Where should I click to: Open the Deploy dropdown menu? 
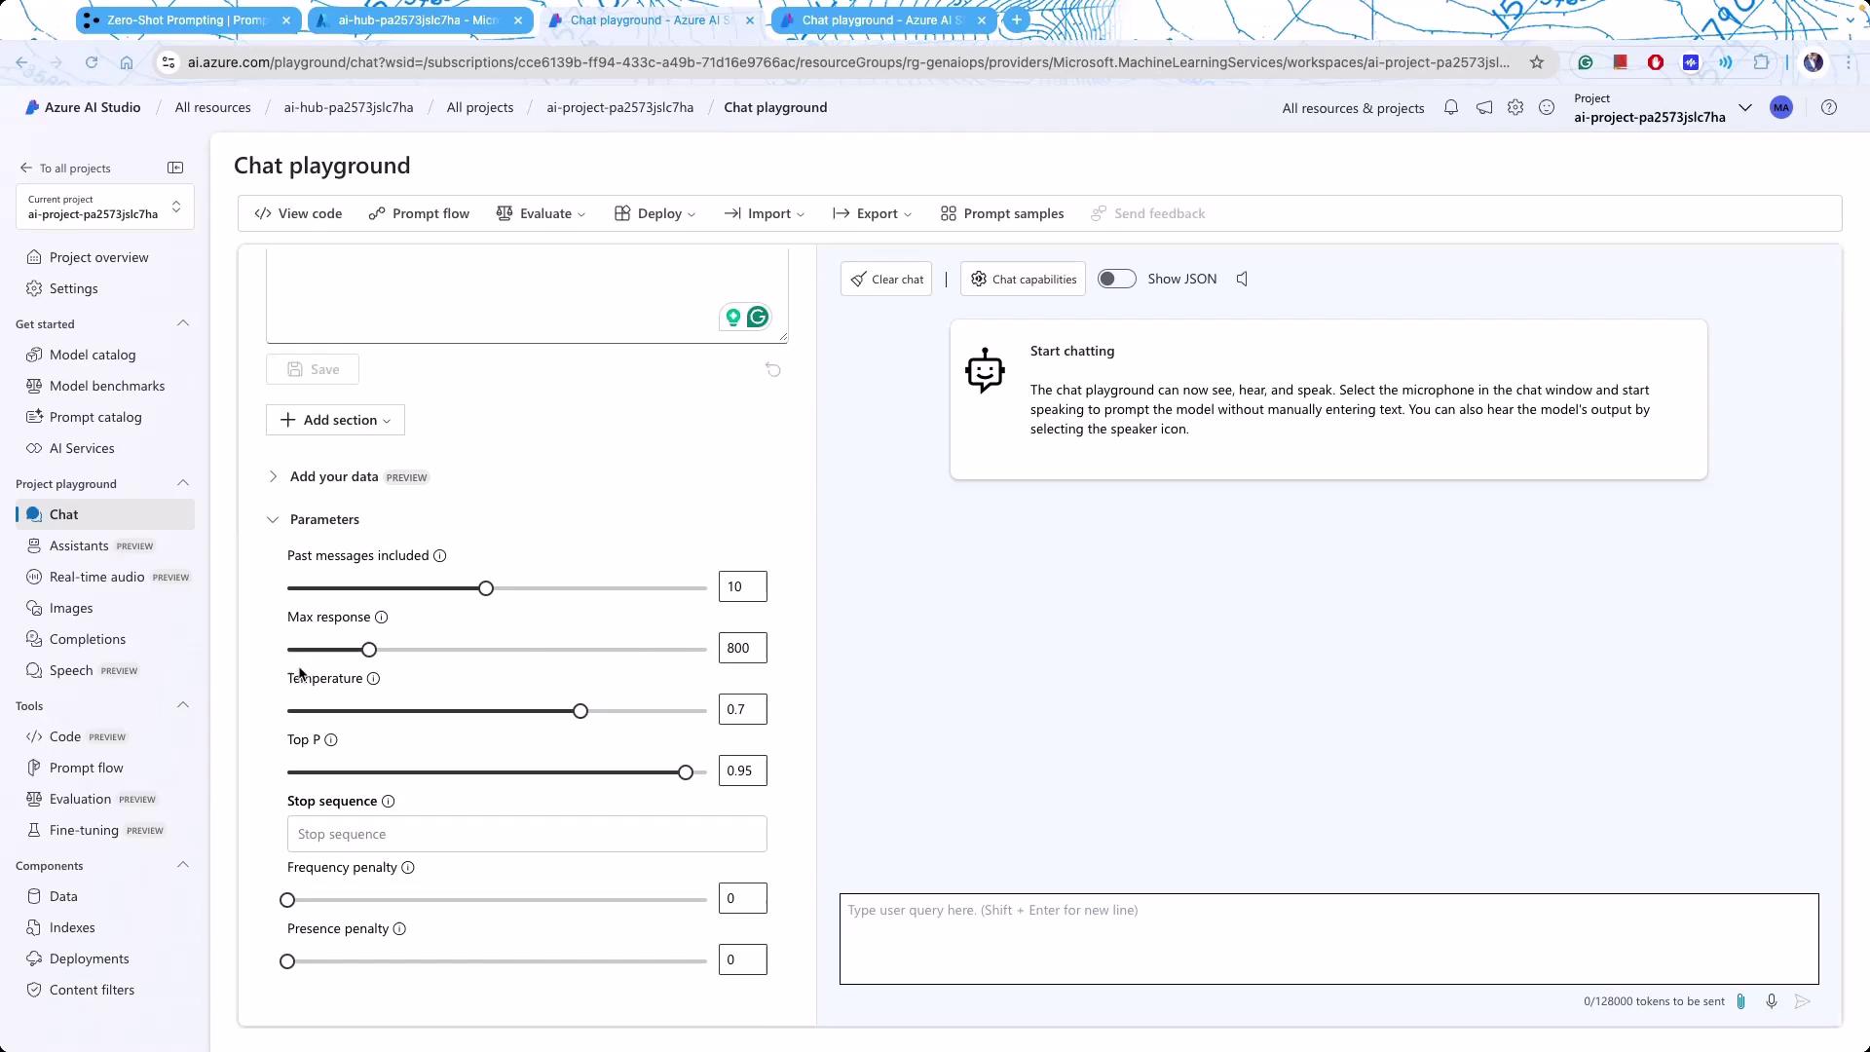(655, 214)
